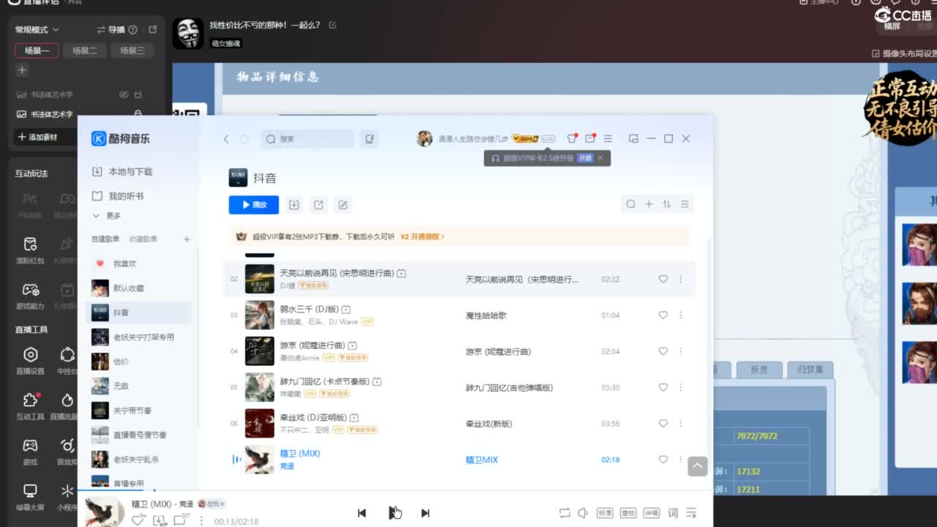Viewport: 937px width, 527px height.
Task: Toggle visibility of first 书法体艺术字 layer
Action: (124, 95)
